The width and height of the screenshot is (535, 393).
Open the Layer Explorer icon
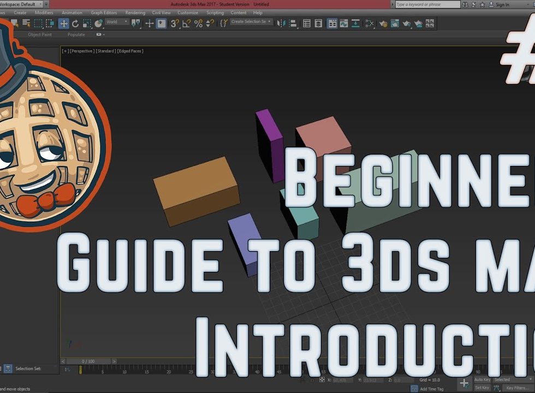point(318,23)
